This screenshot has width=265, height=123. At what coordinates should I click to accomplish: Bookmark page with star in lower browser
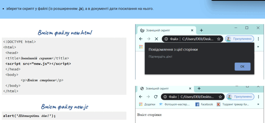[x=220, y=97]
